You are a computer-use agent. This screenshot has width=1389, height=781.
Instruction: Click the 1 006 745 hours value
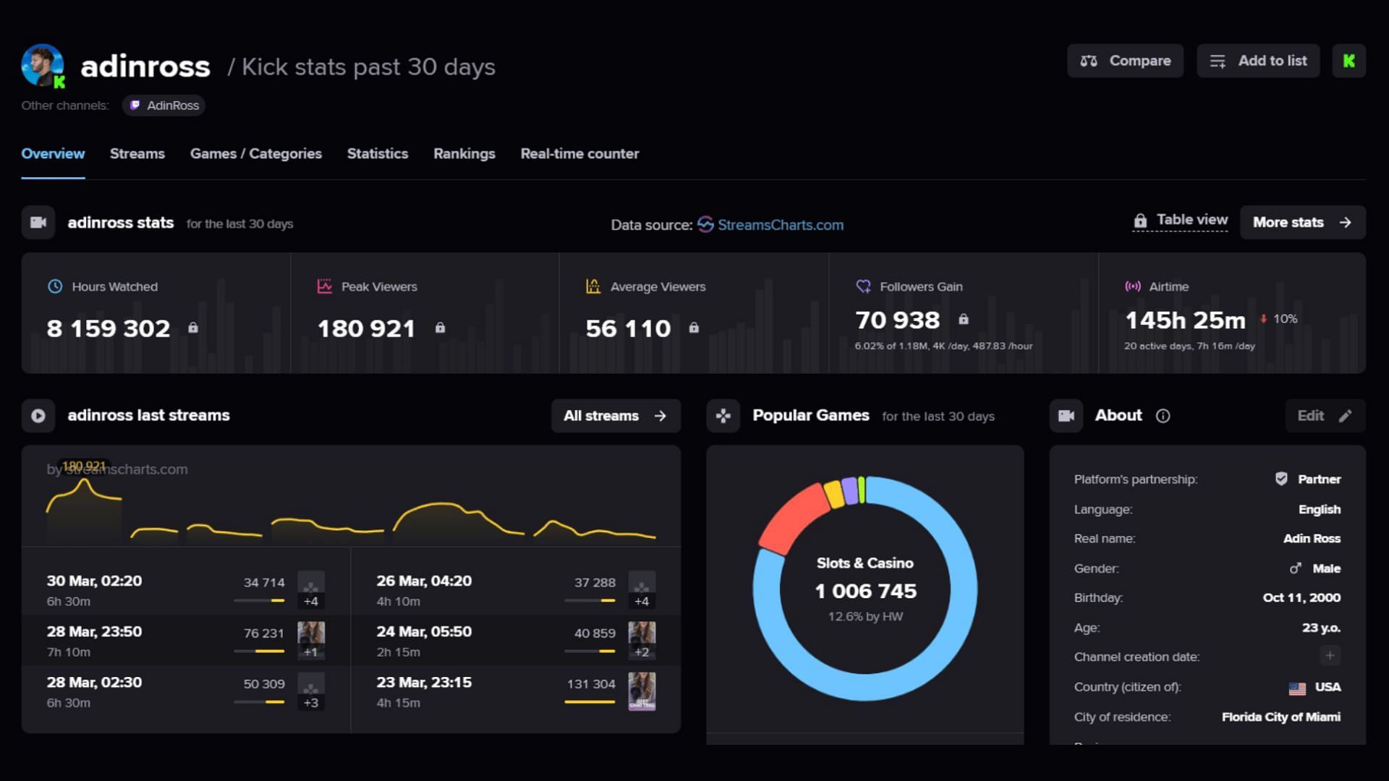865,591
